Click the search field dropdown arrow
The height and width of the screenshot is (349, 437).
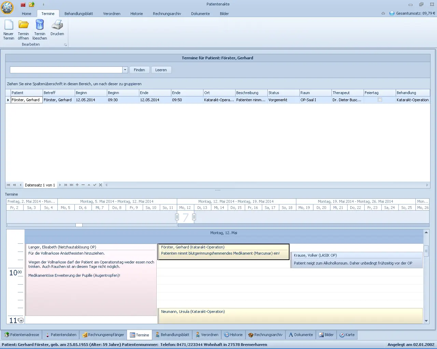(125, 70)
